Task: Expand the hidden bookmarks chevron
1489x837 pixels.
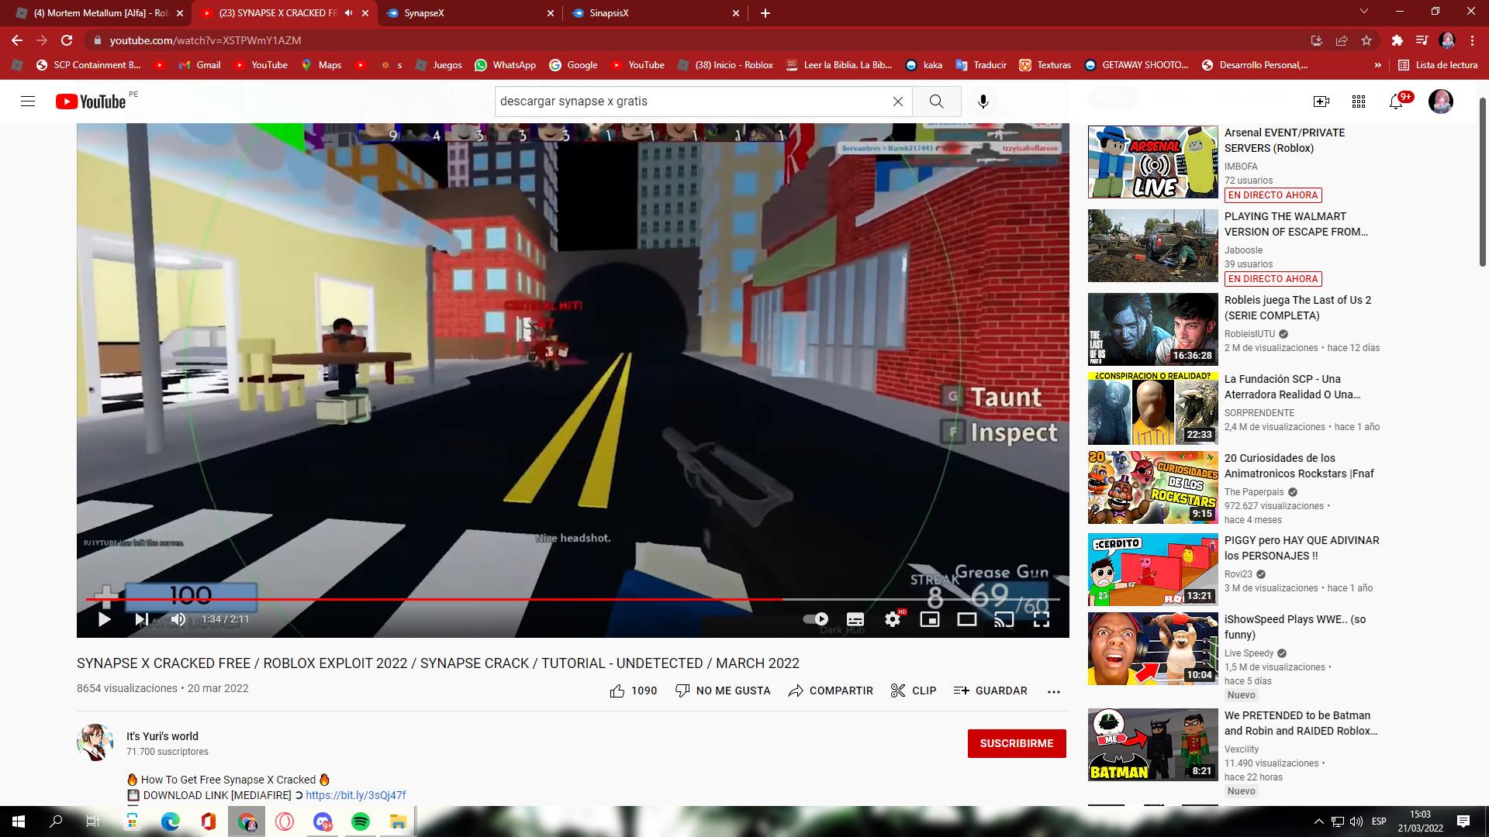Action: click(x=1377, y=65)
